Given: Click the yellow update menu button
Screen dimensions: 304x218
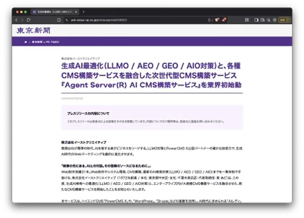Looking at the screenshot, I should click(x=284, y=20).
